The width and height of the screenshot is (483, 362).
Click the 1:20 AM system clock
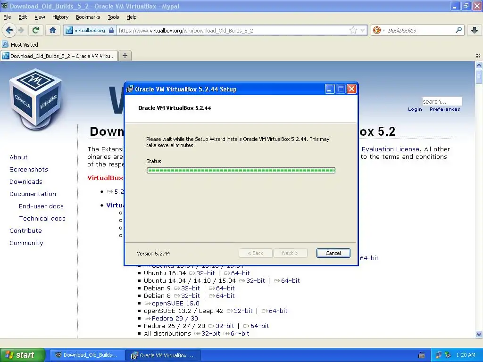click(466, 355)
